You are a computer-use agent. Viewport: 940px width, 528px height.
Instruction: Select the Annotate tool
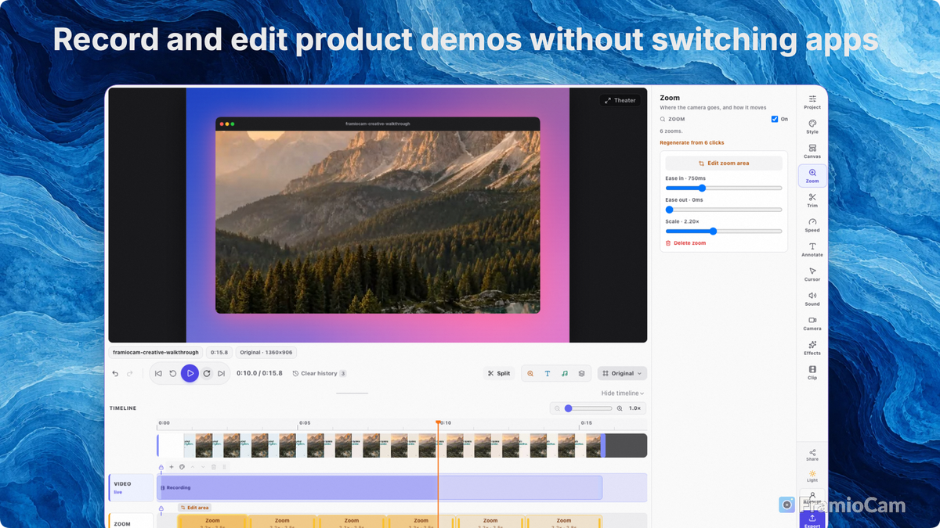[812, 250]
